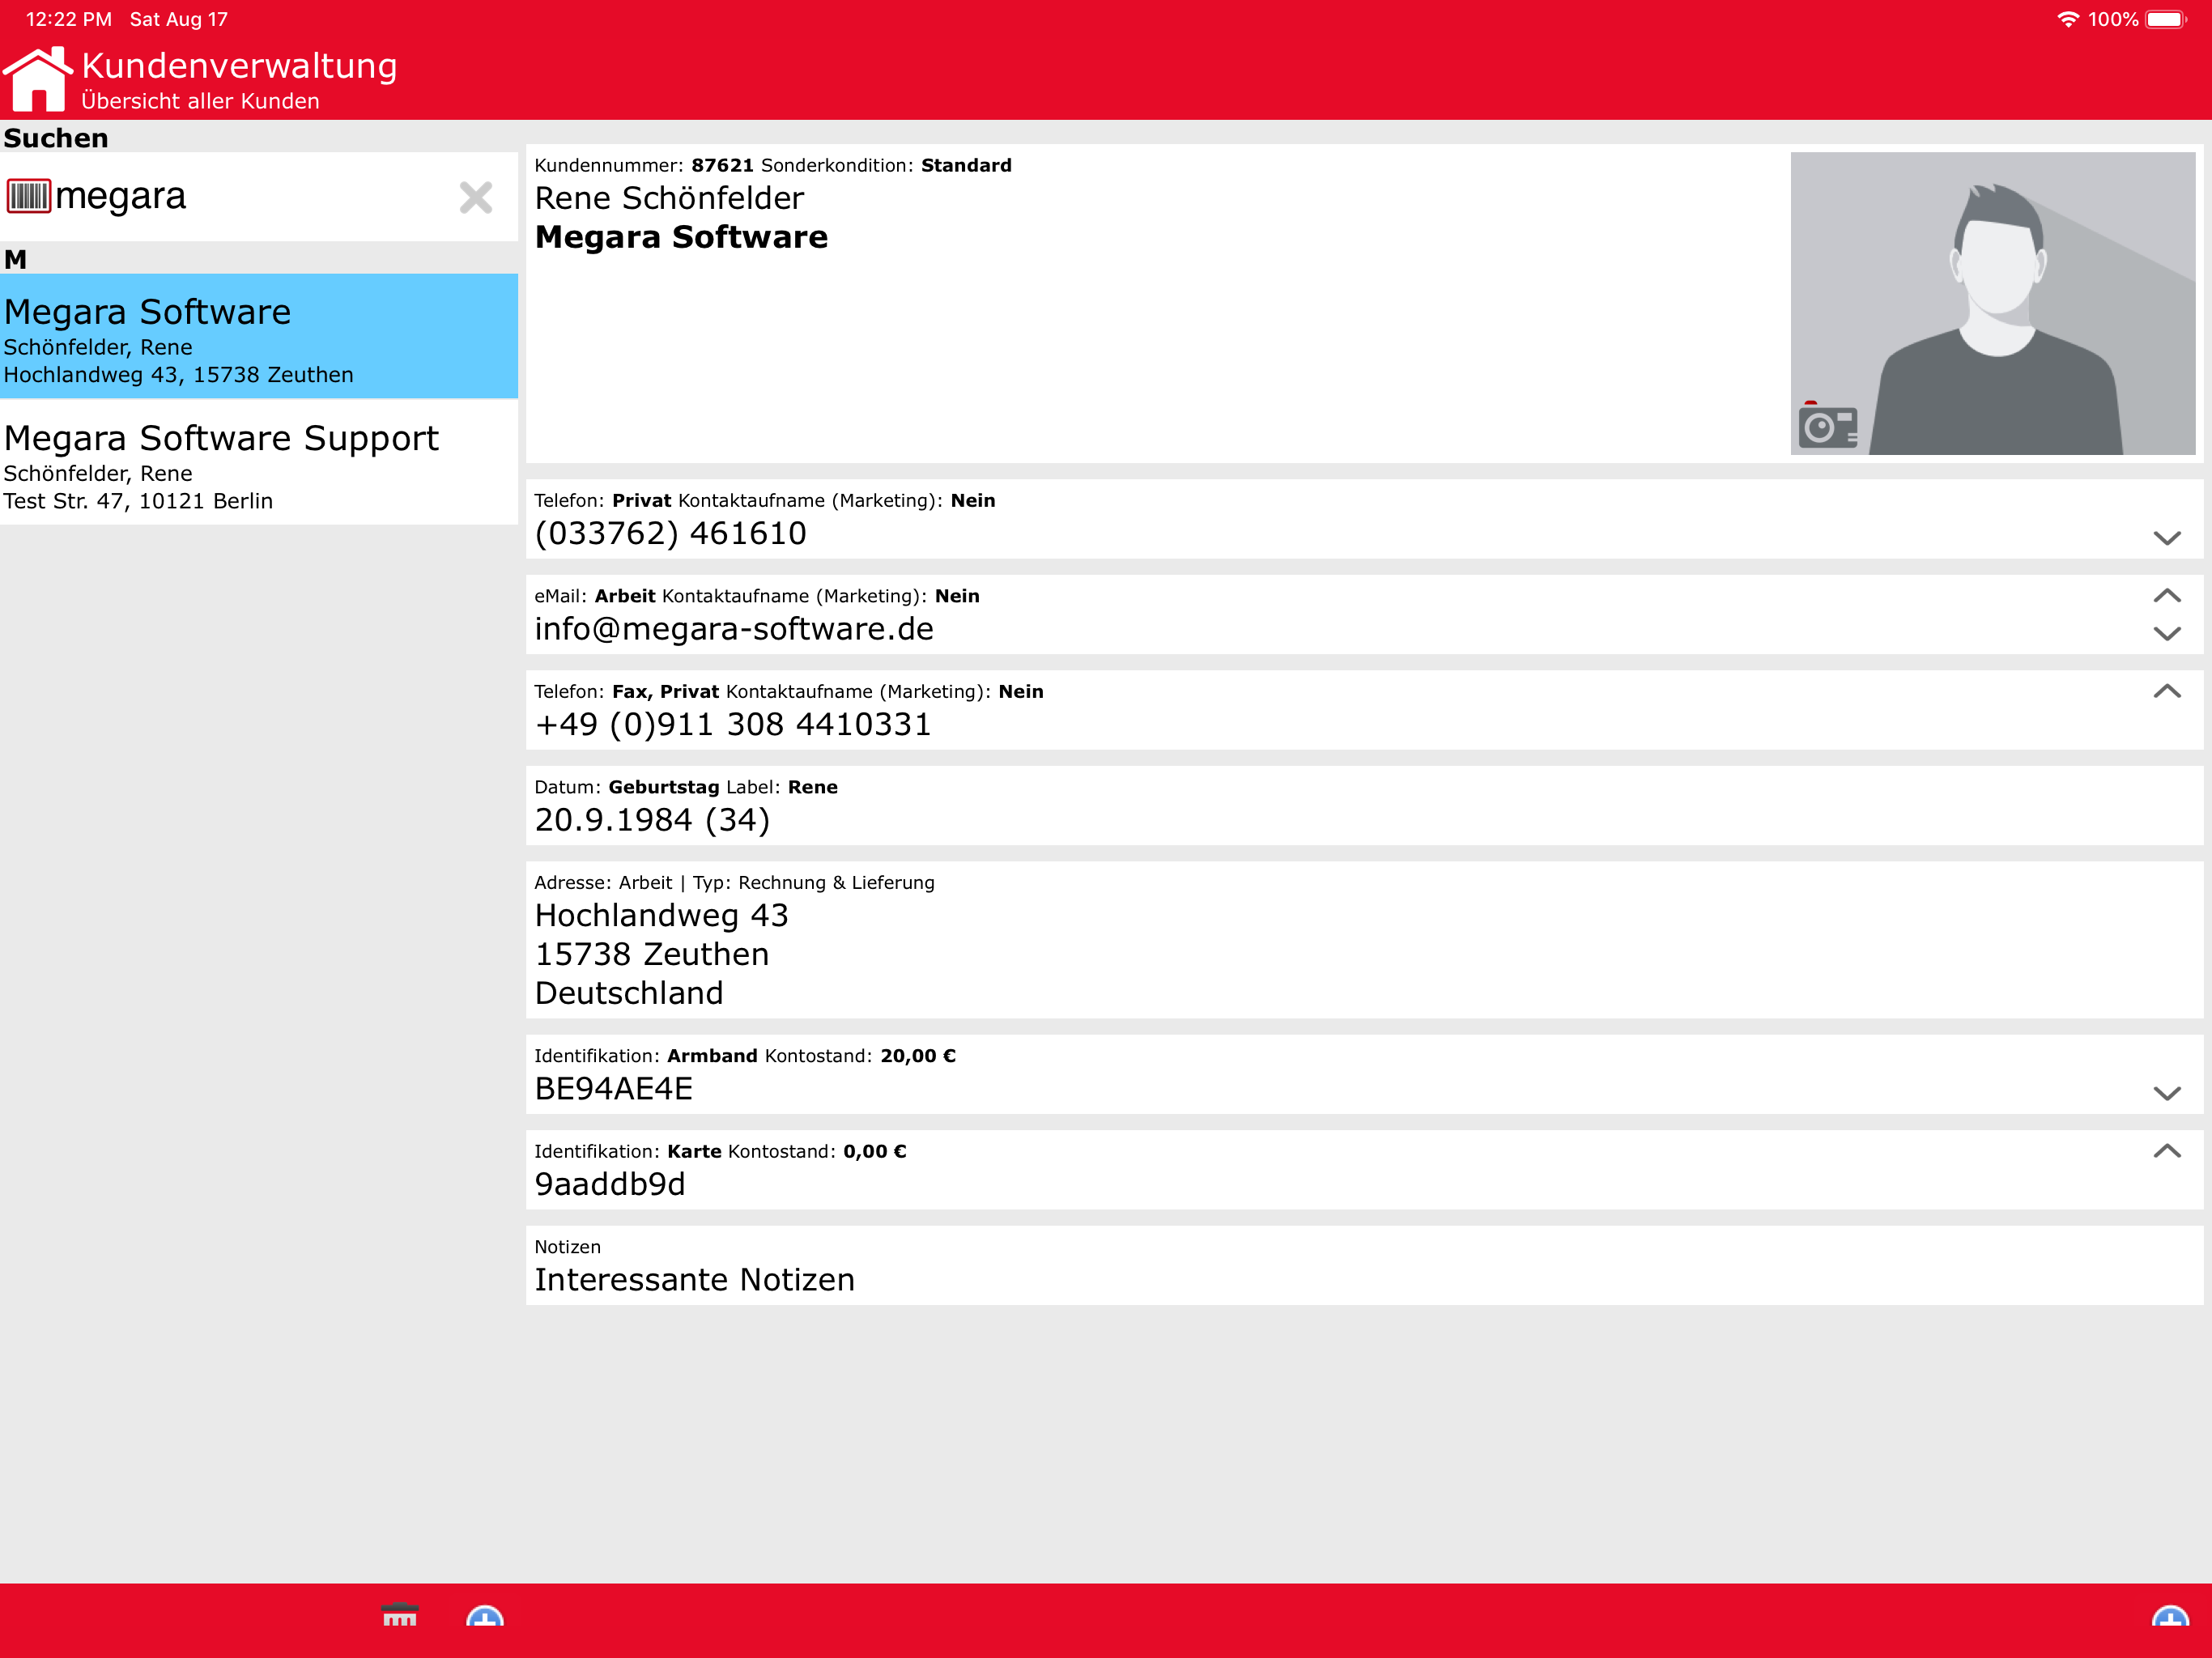Tap the Suchen heading
This screenshot has width=2212, height=1658.
[56, 138]
